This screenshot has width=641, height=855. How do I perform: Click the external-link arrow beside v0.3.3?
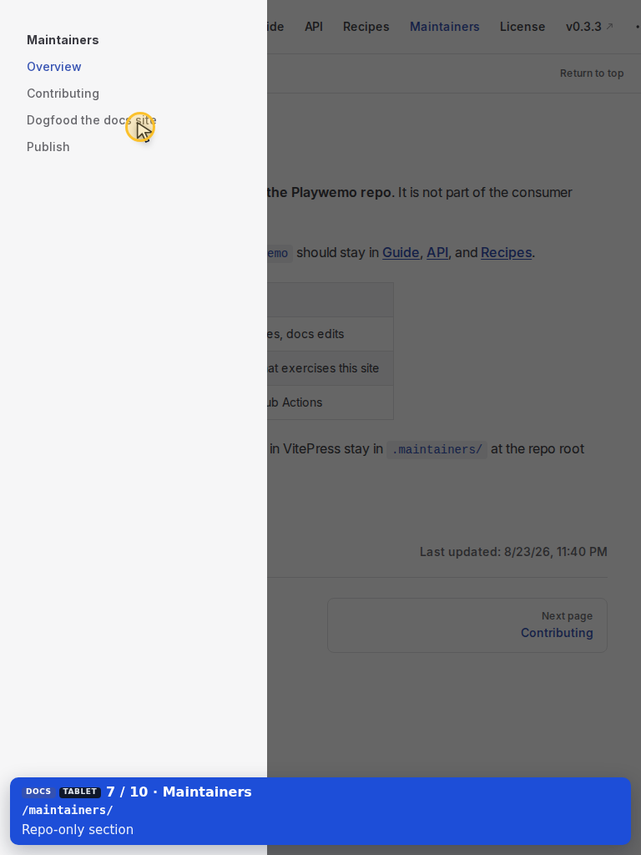609,26
